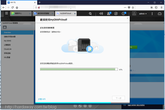Click the QTS search magnifier icon
The width and height of the screenshot is (165, 110).
90,14
